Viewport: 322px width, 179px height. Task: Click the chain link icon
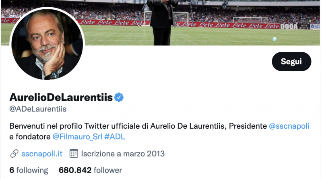pos(14,154)
